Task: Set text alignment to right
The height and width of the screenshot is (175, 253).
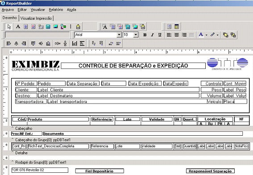Action: [184, 35]
